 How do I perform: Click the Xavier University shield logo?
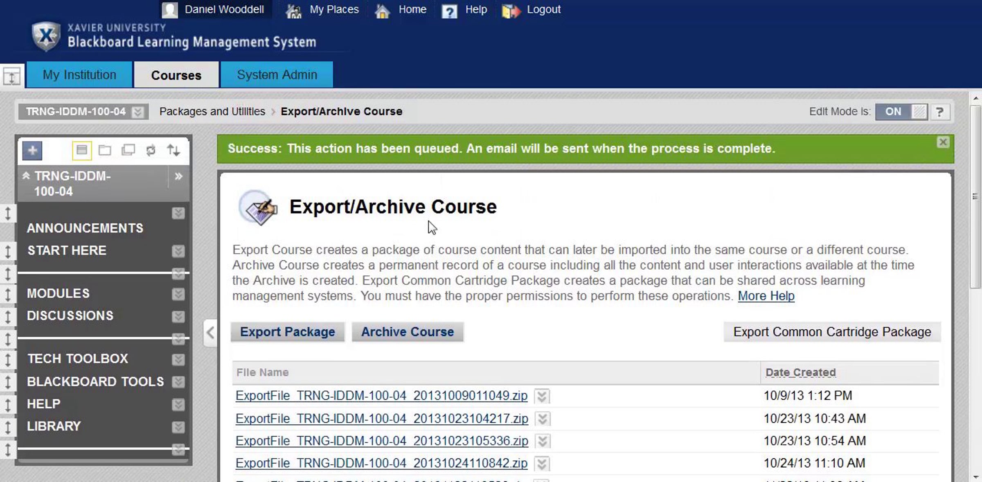46,36
